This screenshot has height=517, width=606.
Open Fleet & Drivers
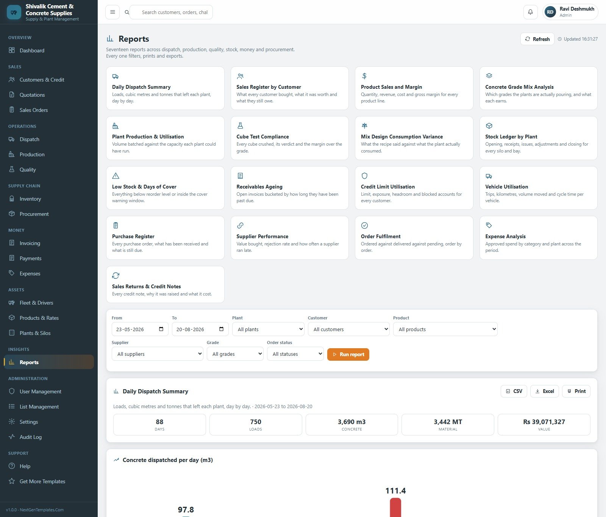49,303
